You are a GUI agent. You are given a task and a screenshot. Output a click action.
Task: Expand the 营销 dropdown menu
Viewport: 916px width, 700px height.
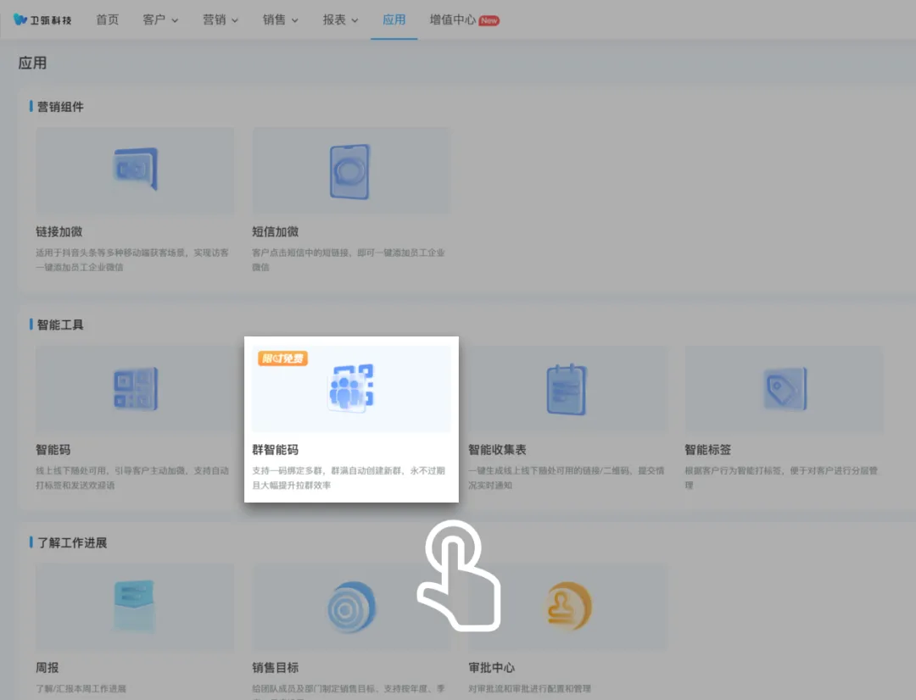click(x=221, y=19)
